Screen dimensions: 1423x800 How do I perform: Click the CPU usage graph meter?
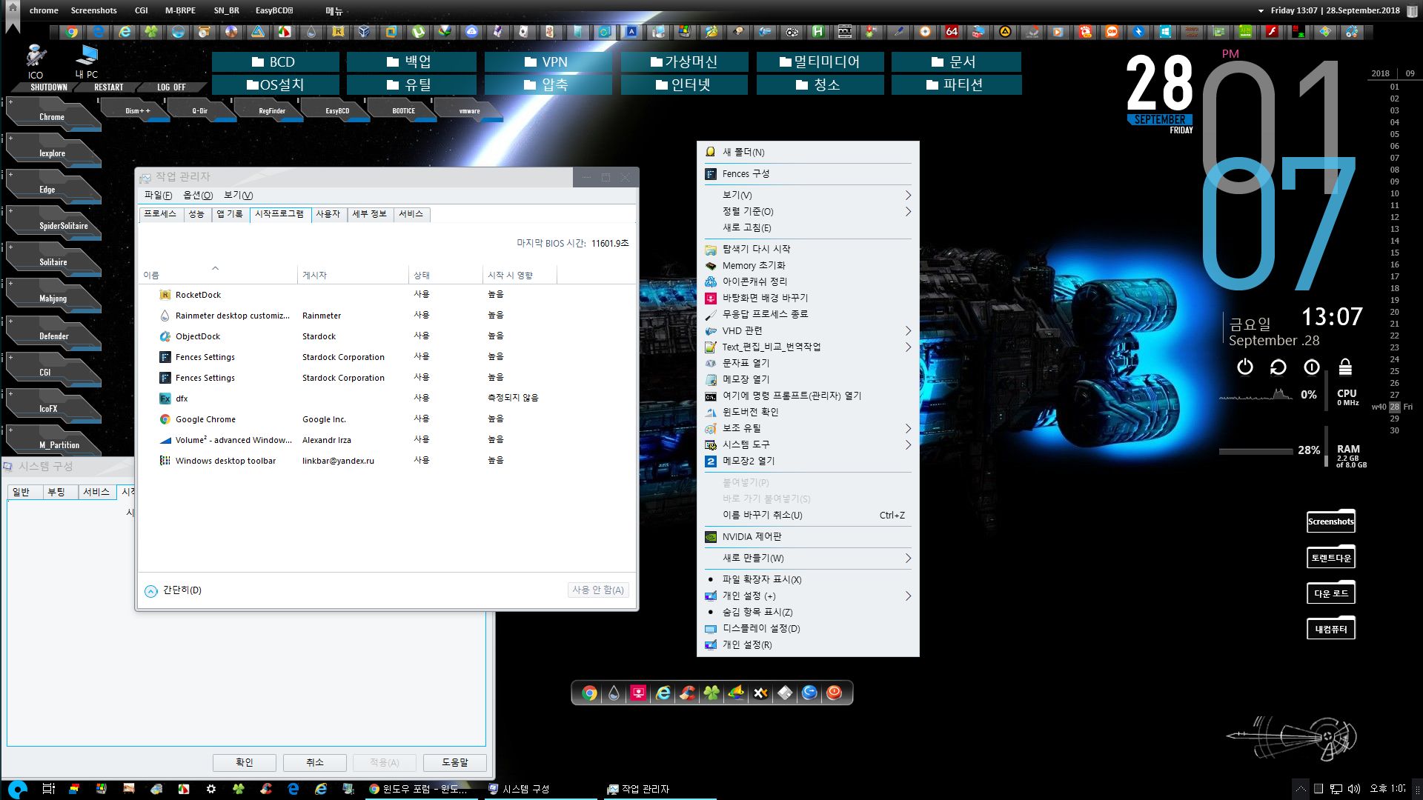pyautogui.click(x=1256, y=395)
